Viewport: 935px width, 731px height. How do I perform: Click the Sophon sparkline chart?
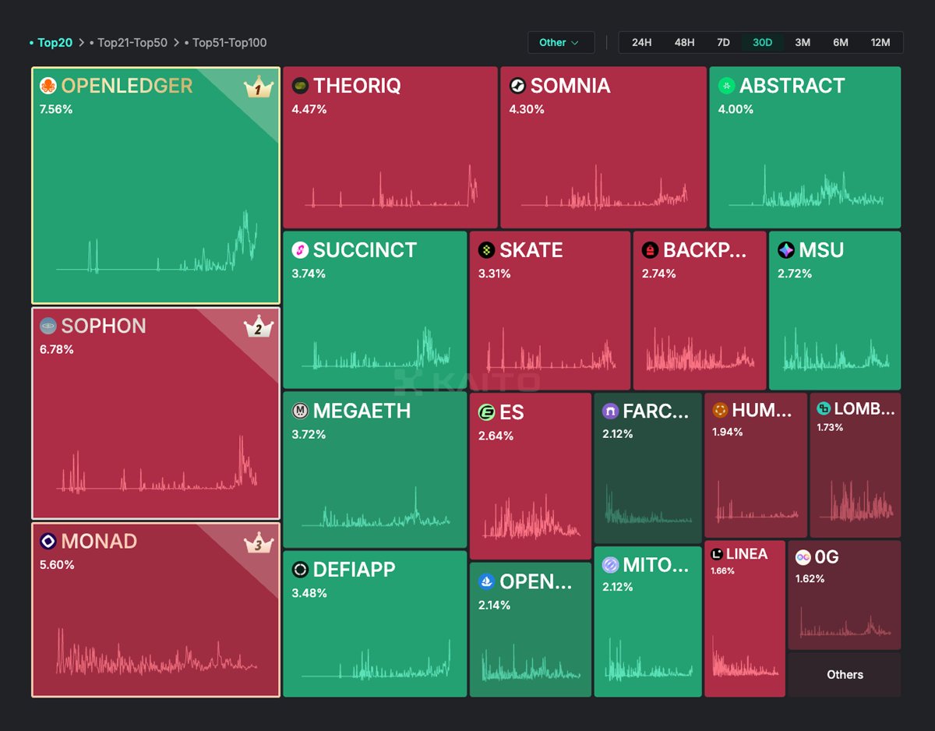point(157,464)
